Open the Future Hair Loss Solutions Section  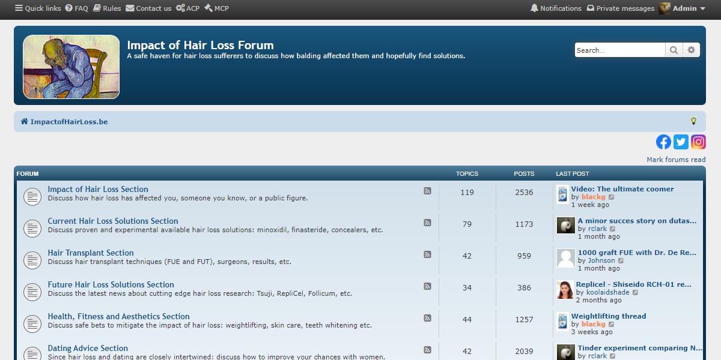pos(111,284)
